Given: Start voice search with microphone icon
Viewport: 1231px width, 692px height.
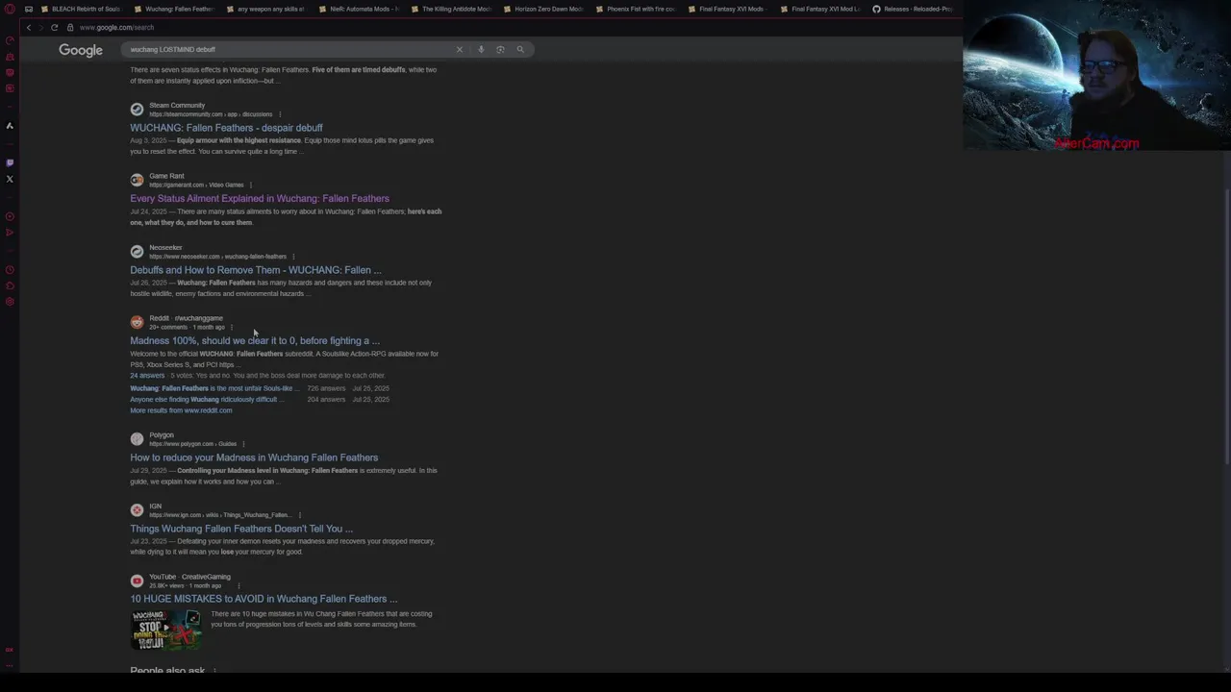Looking at the screenshot, I should (481, 49).
